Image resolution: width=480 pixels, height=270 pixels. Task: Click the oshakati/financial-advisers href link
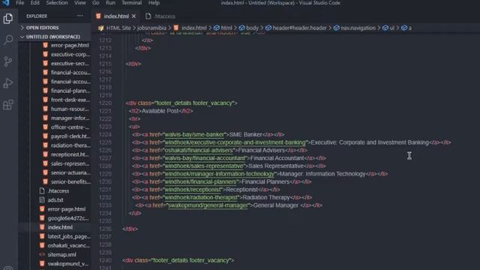point(199,150)
